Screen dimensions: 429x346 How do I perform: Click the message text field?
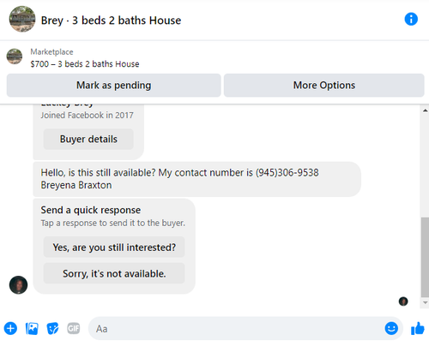[238, 328]
